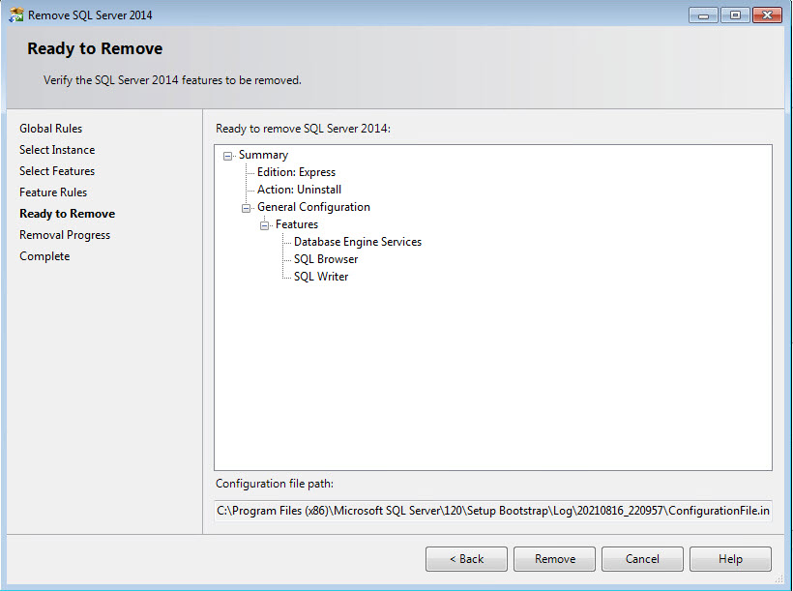Click 'Verify the SQL Server 2014 features' text
This screenshot has height=591, width=793.
click(172, 80)
